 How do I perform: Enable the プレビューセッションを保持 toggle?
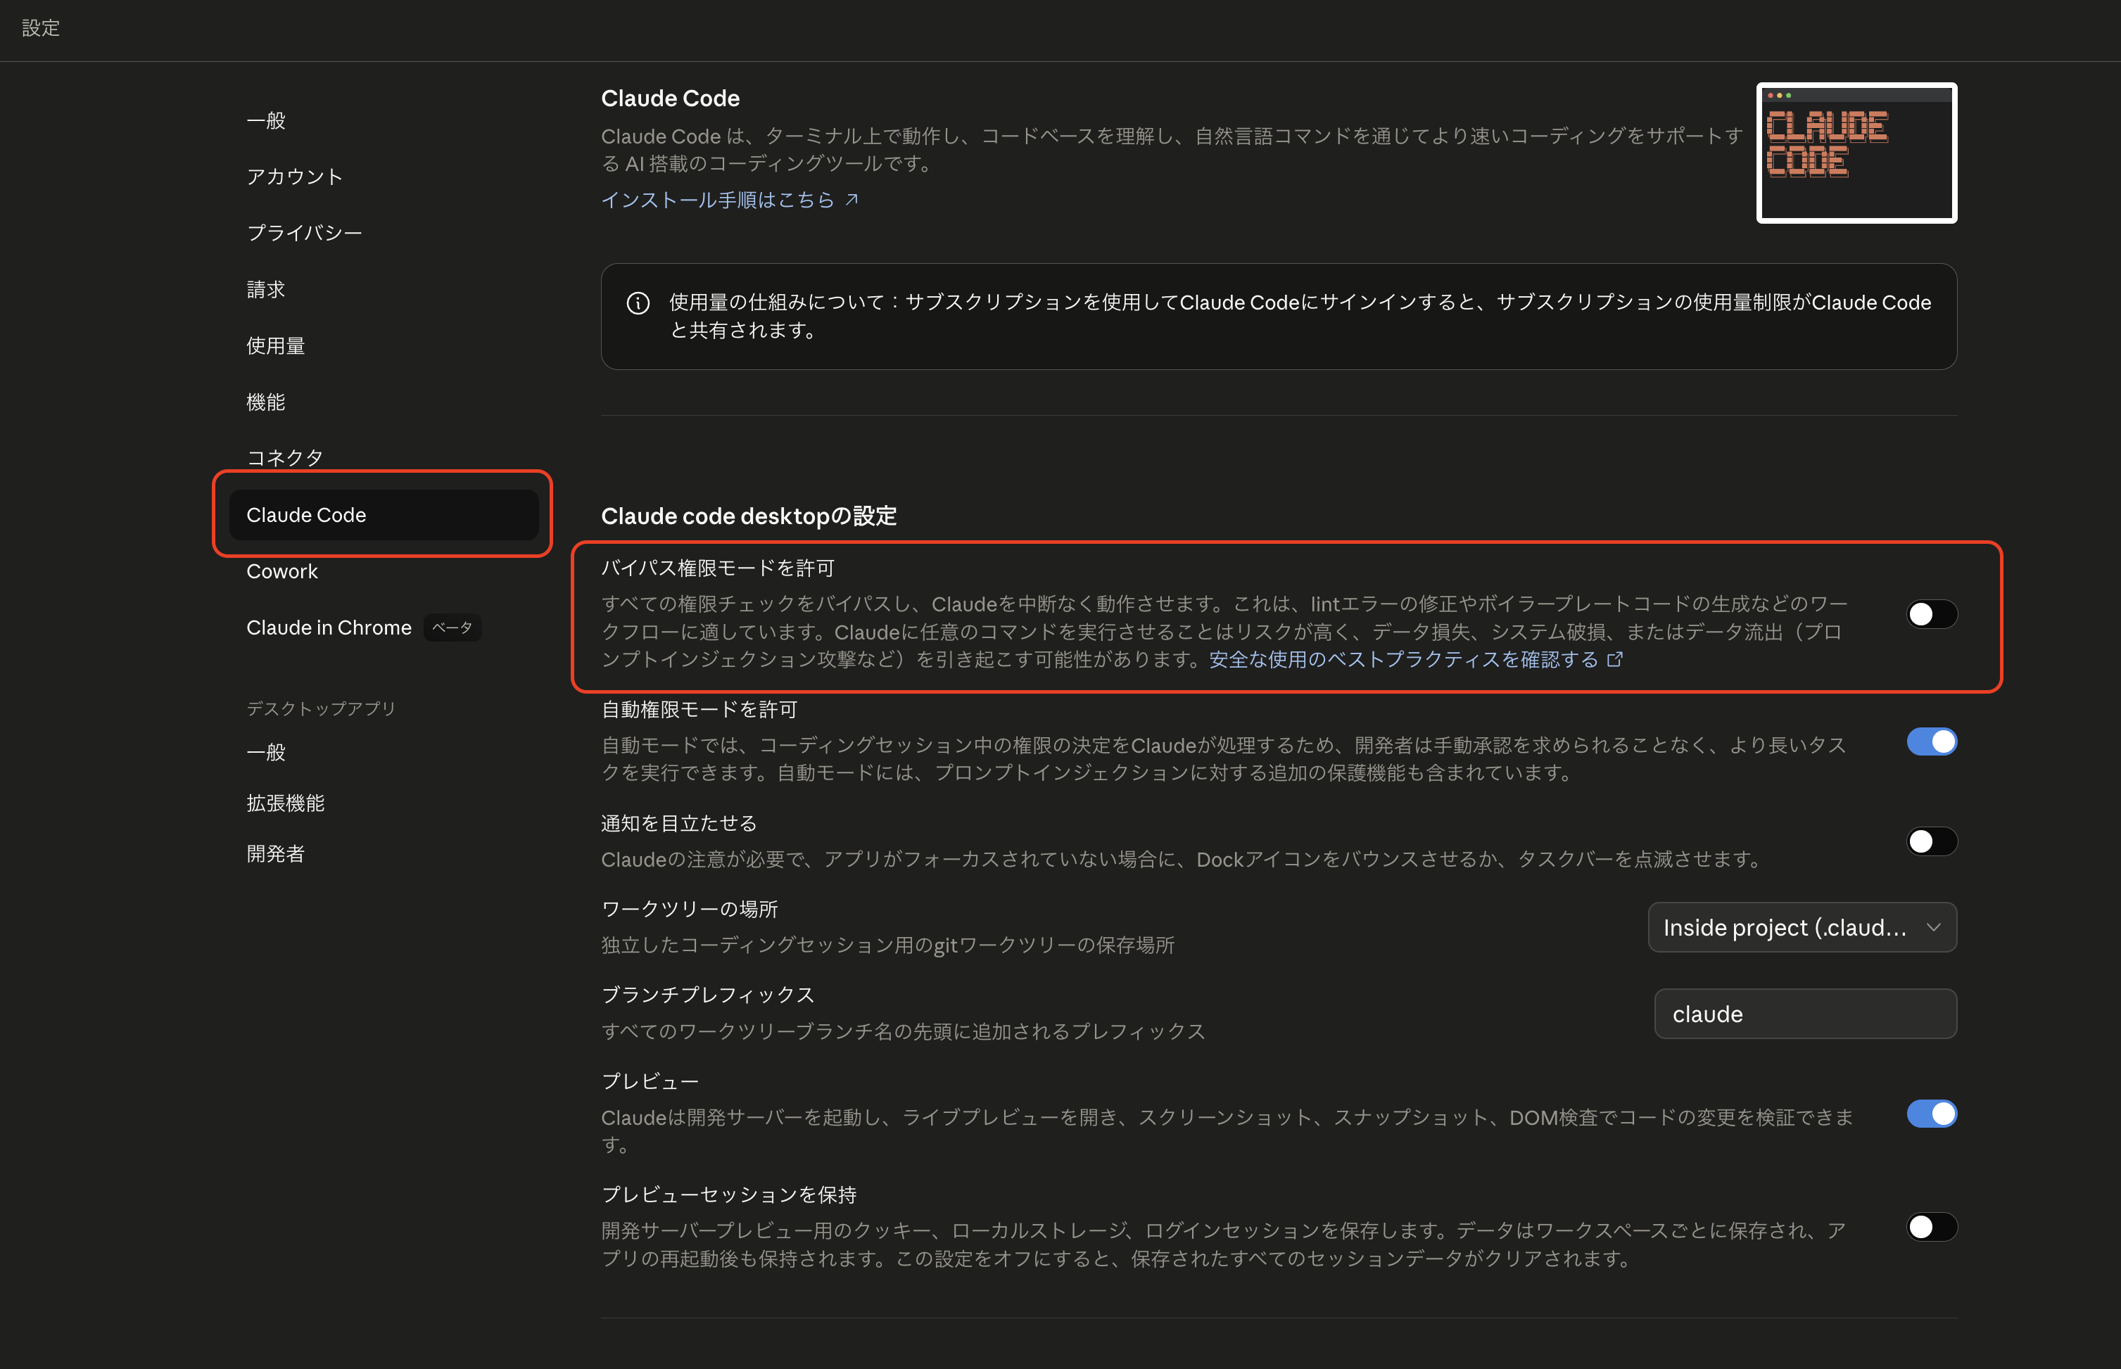point(1932,1227)
